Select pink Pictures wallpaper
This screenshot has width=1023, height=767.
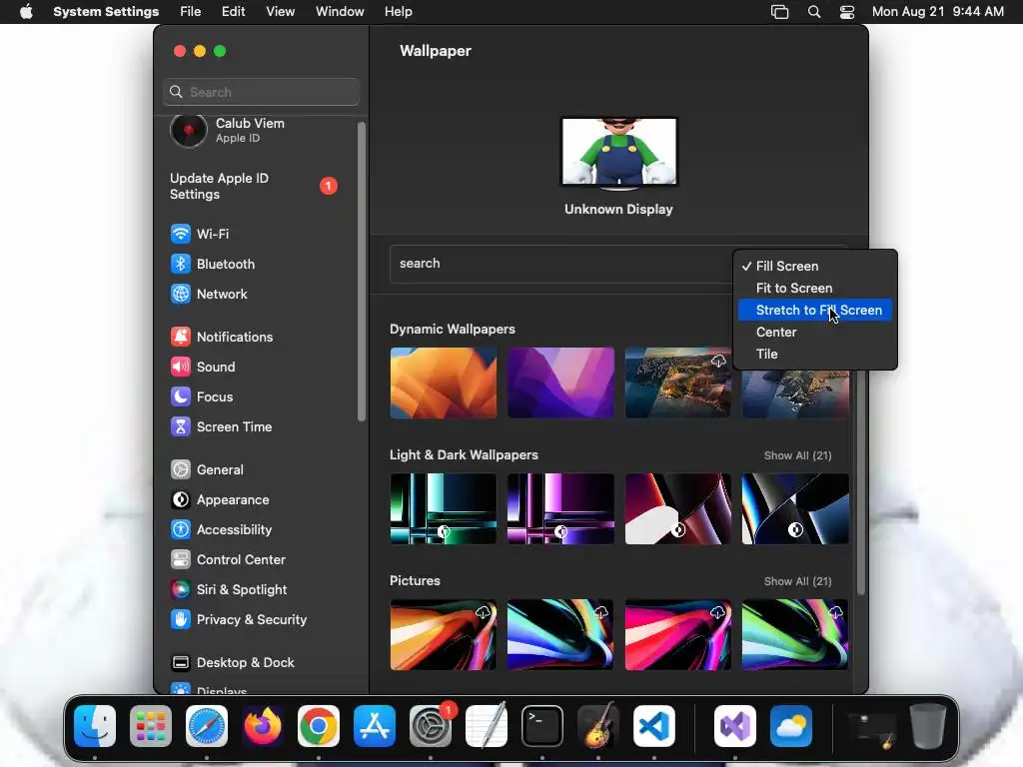(678, 634)
